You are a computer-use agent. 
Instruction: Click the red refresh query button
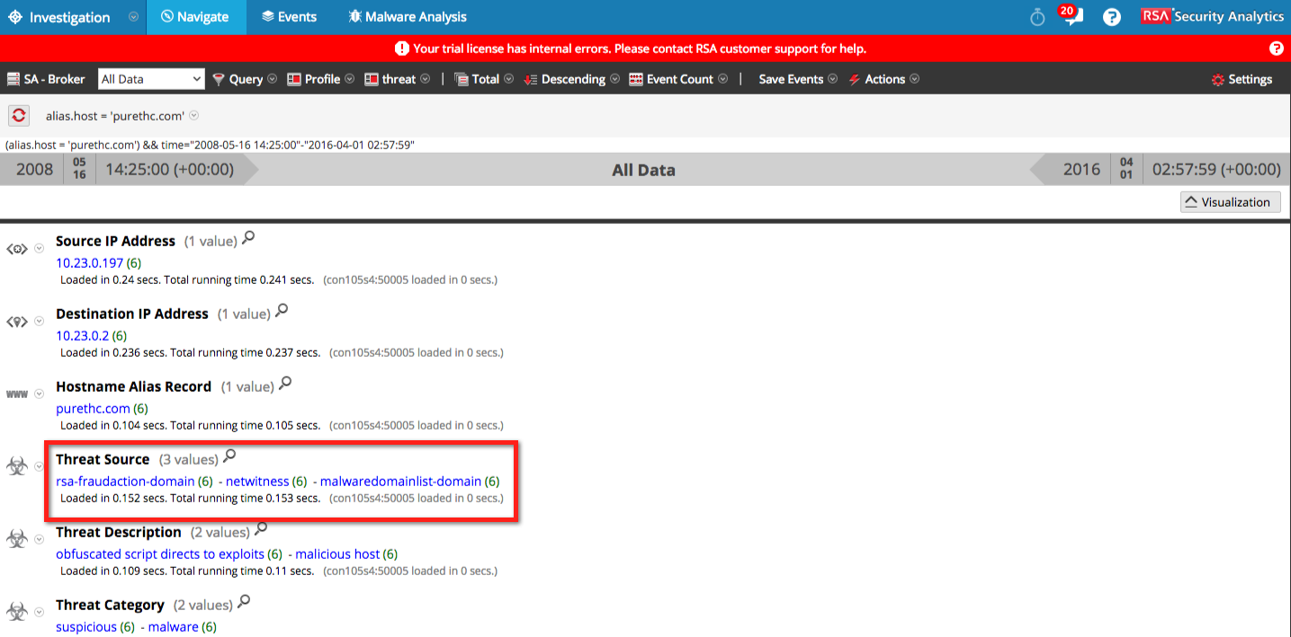19,115
